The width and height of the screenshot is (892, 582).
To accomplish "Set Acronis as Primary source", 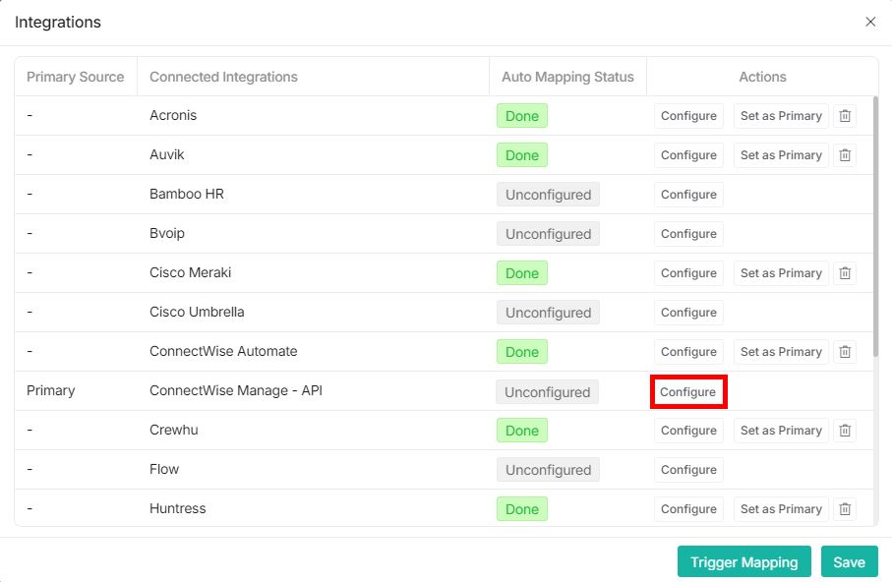I will tap(780, 115).
